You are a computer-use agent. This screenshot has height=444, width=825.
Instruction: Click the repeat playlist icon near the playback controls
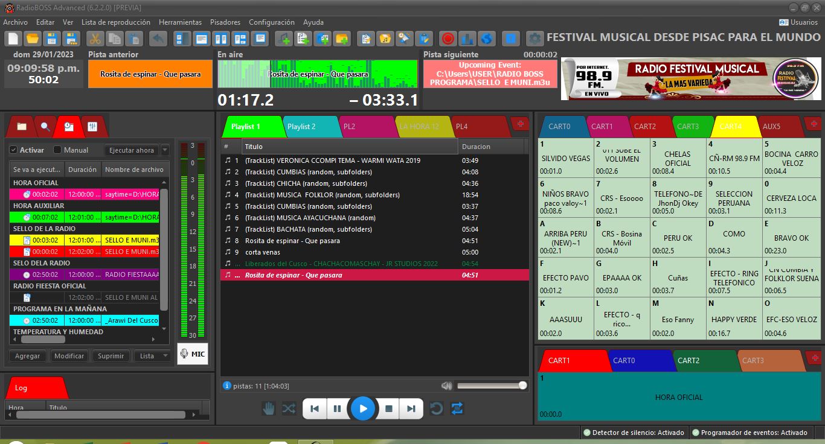(x=457, y=408)
